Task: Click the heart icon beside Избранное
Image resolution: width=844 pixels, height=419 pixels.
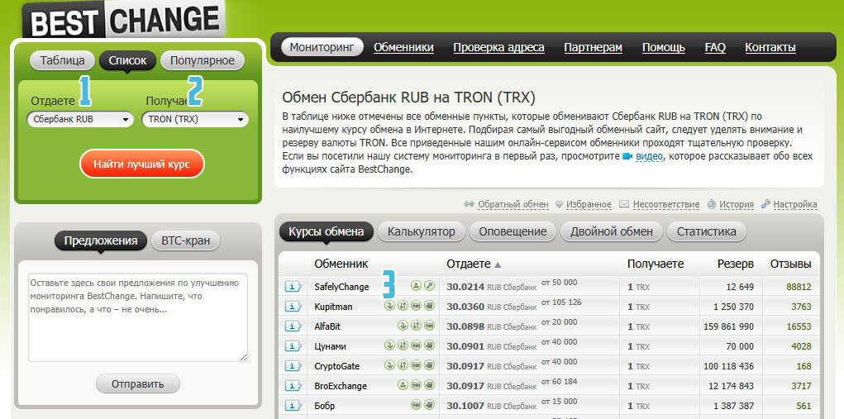Action: 560,204
